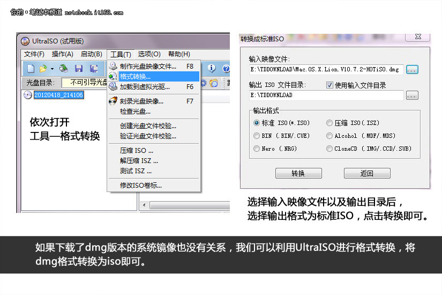Select 标准 ISO(*.ISO) radio button
Image resolution: width=442 pixels, height=295 pixels.
pos(257,123)
